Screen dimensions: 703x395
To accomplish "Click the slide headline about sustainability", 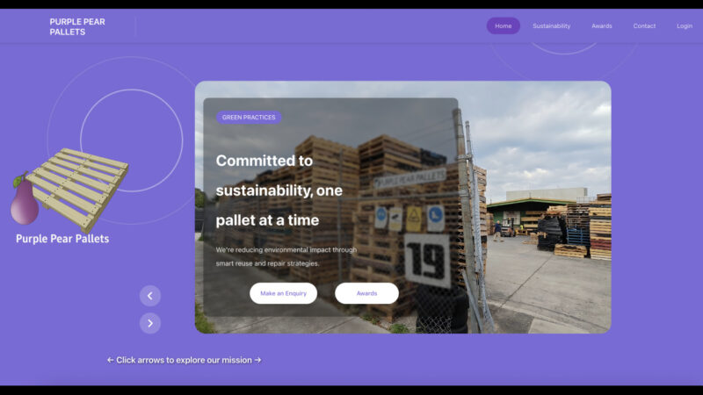I will [279, 190].
